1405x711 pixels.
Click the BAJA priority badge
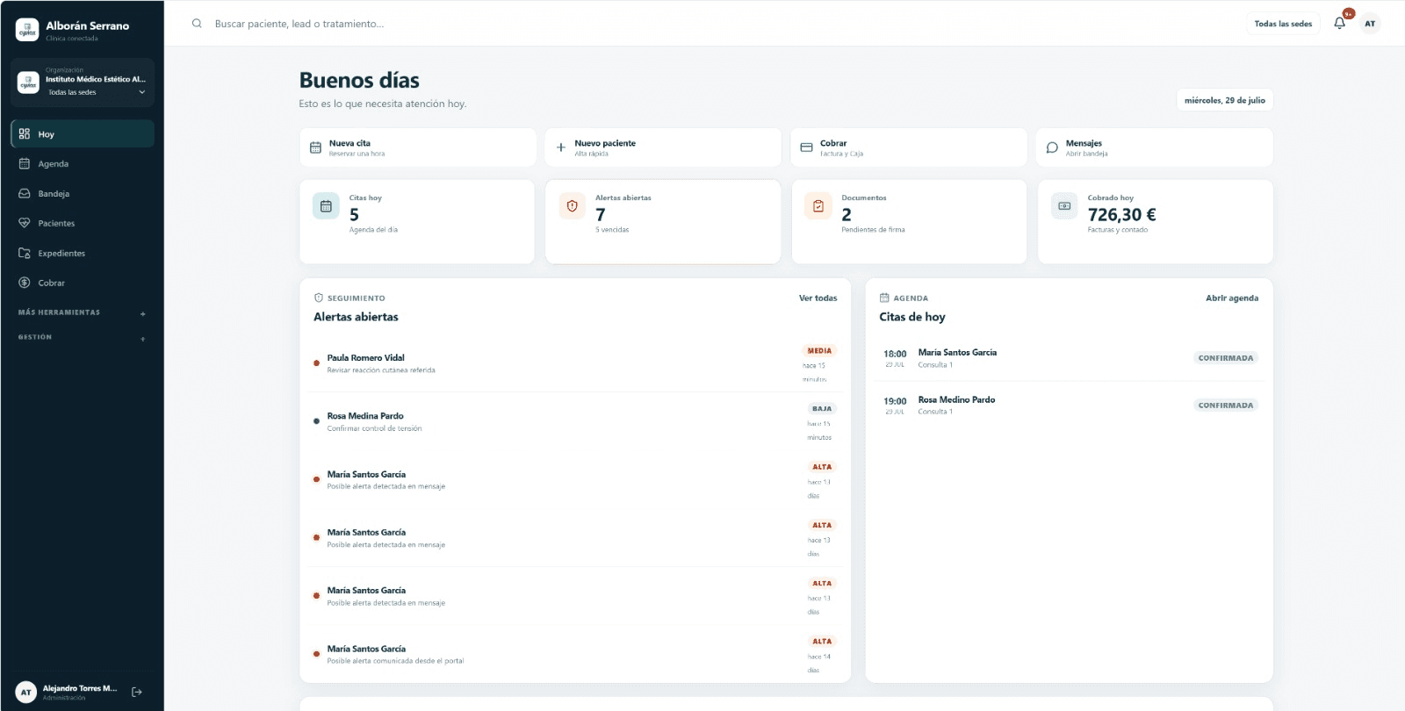pyautogui.click(x=822, y=409)
